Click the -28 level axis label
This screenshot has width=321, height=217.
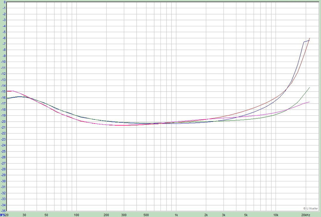pyautogui.click(x=3, y=169)
